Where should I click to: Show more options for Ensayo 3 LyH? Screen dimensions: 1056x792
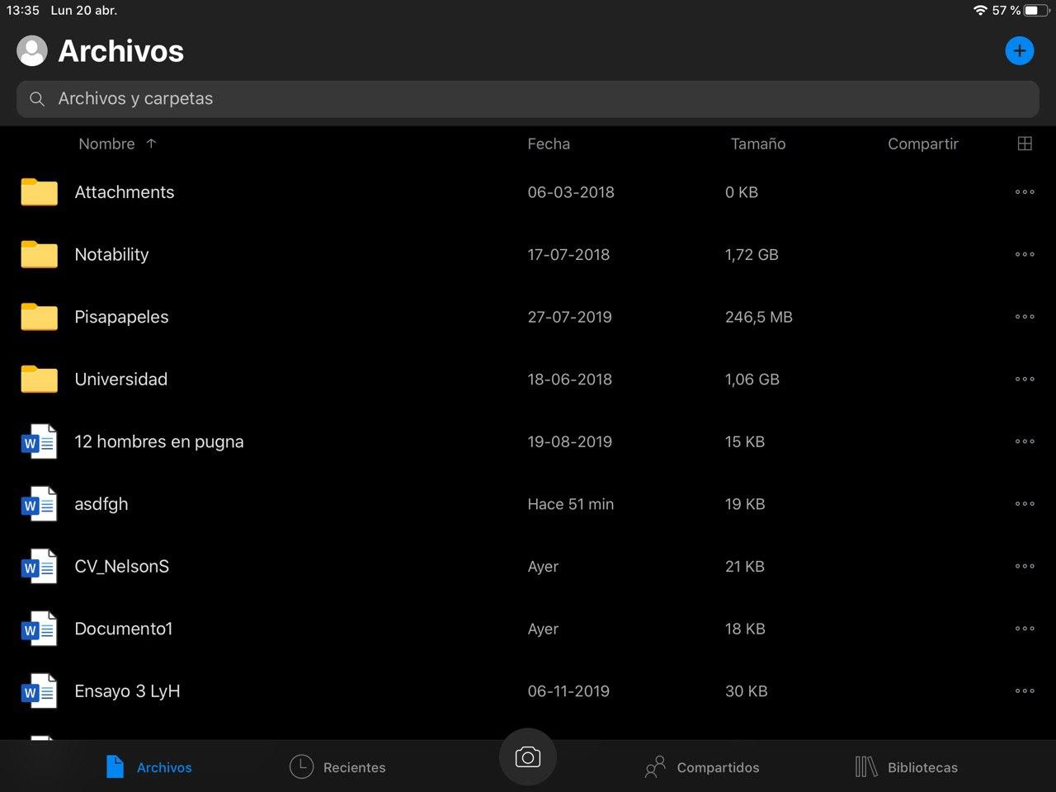coord(1025,691)
